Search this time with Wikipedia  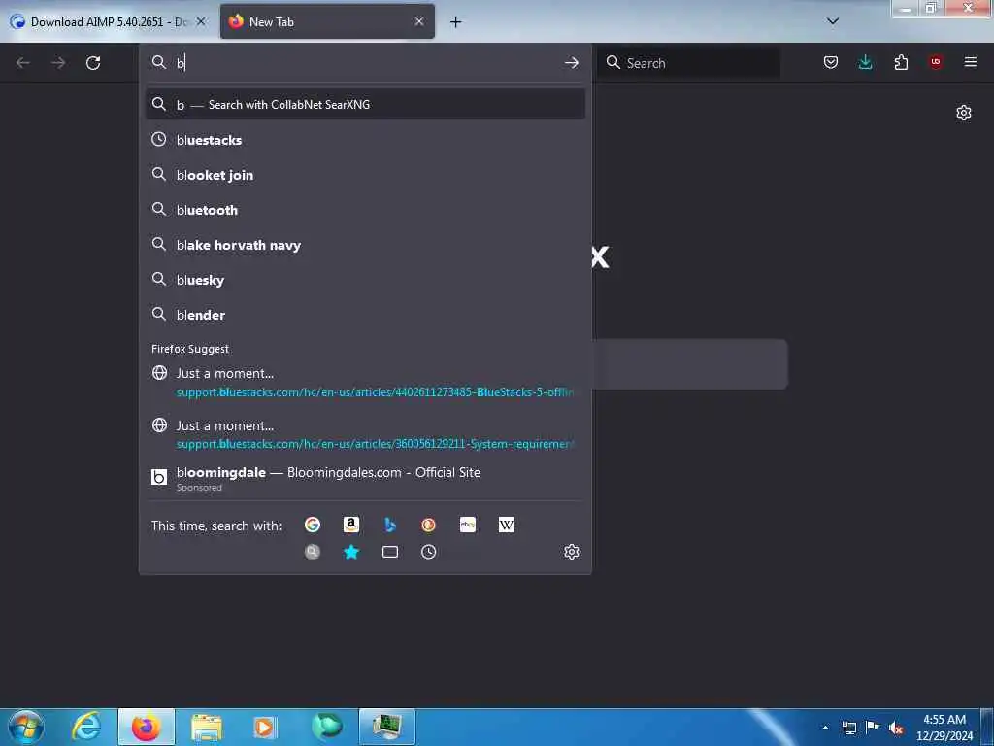[x=507, y=525]
